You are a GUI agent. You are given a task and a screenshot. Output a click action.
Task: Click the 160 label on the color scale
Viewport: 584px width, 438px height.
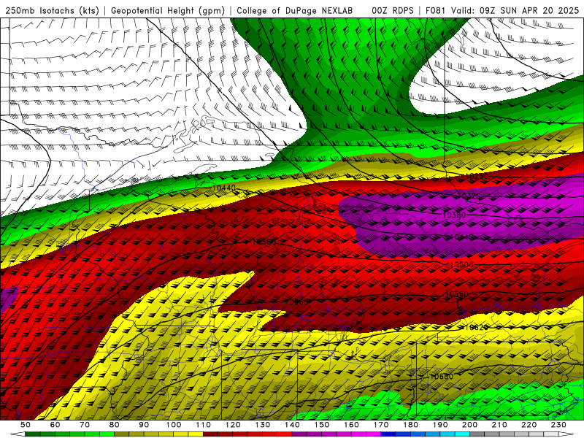pyautogui.click(x=352, y=425)
